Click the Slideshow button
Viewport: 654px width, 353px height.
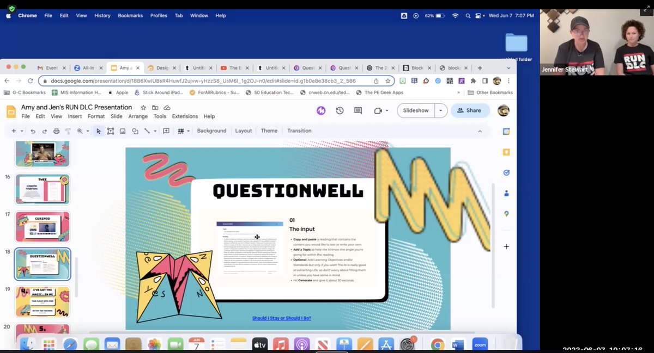(416, 110)
